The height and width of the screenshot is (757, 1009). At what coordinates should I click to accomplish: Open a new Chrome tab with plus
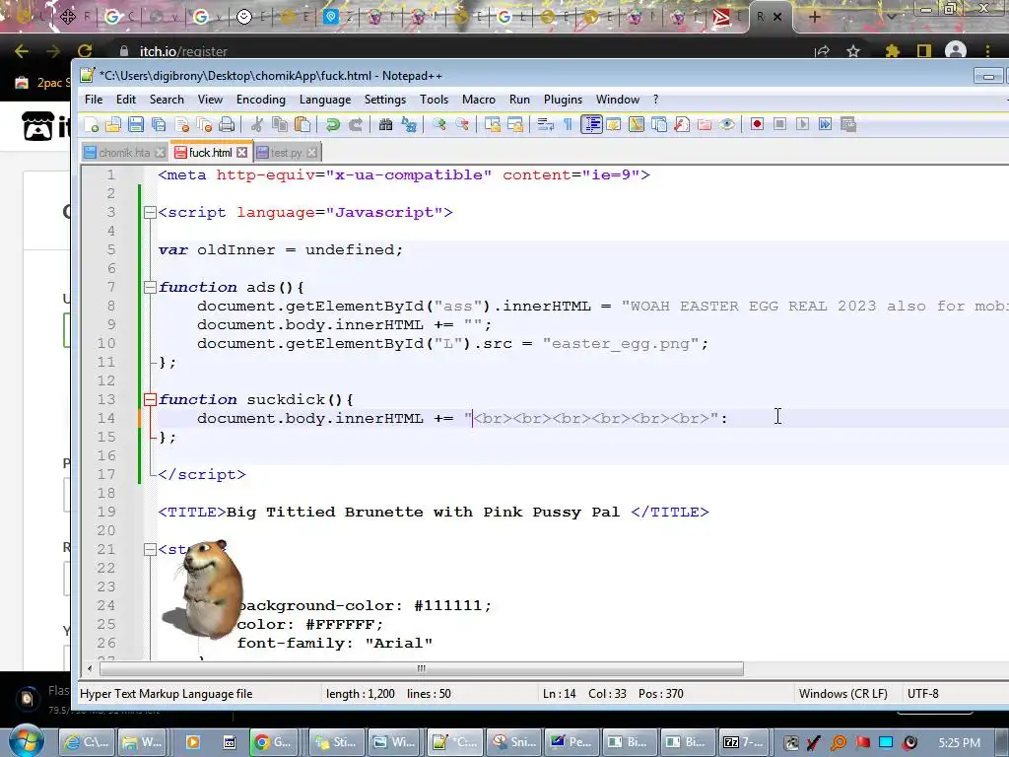point(815,17)
